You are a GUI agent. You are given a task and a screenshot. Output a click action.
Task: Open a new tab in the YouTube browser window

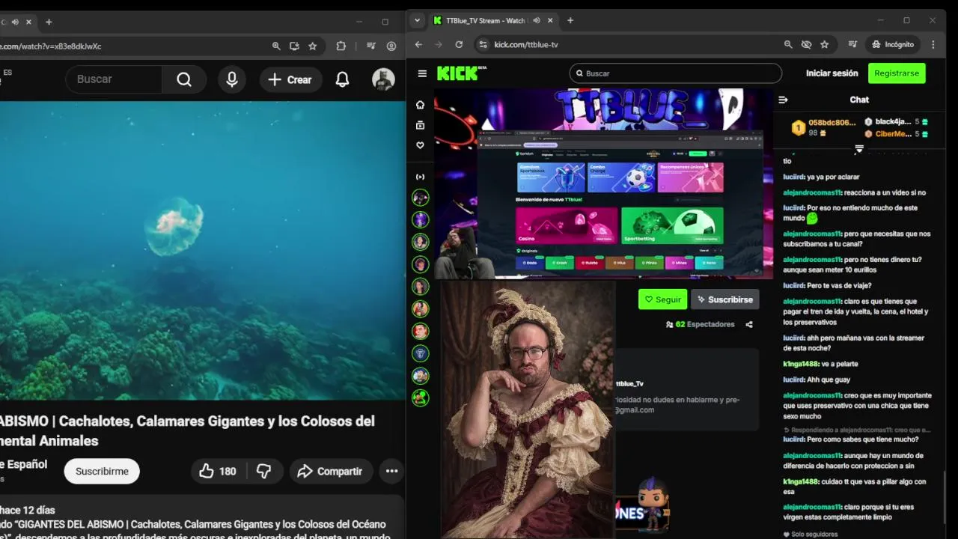click(x=49, y=22)
